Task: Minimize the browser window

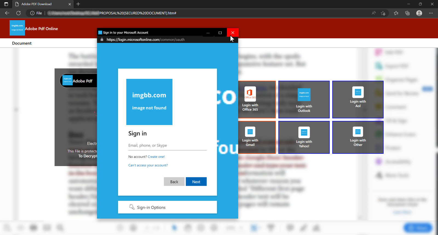Action: [x=408, y=4]
